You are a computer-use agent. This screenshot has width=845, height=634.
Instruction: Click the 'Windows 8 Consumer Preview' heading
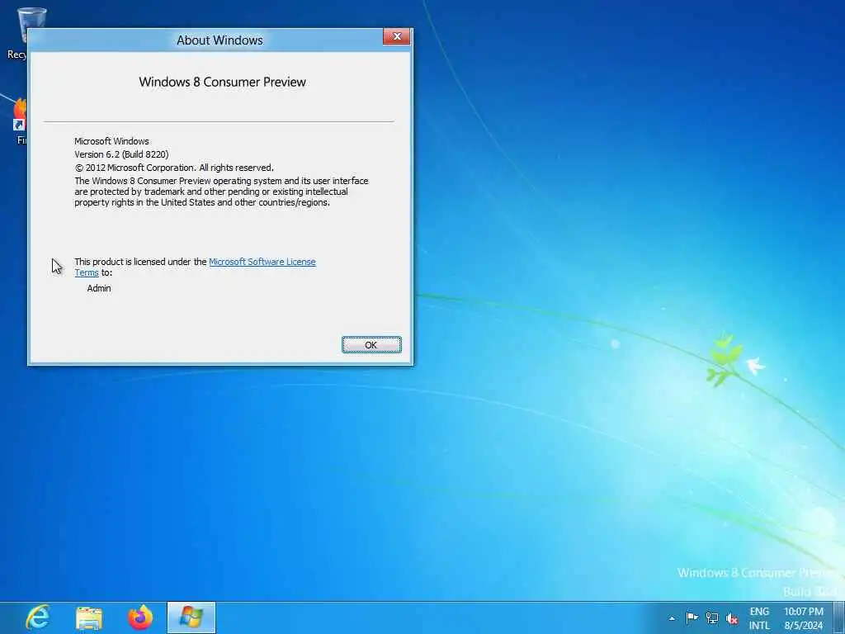(x=222, y=82)
